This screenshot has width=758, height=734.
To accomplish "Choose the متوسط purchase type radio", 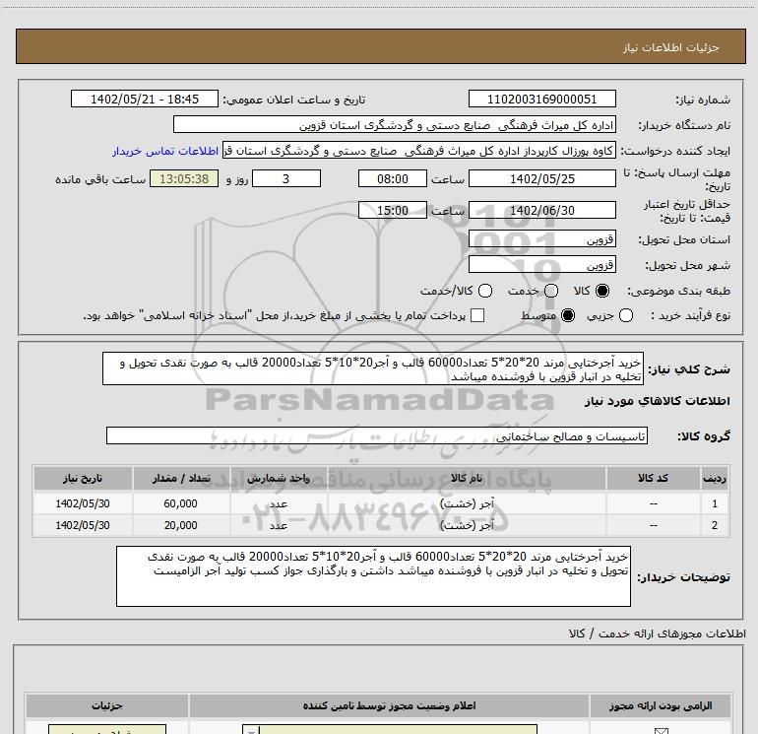I will [568, 315].
